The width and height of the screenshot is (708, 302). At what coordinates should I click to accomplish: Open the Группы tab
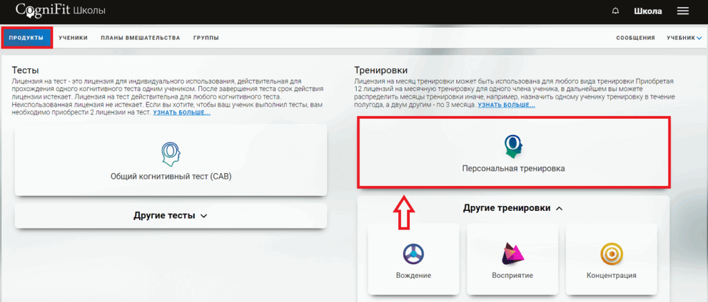(x=206, y=38)
